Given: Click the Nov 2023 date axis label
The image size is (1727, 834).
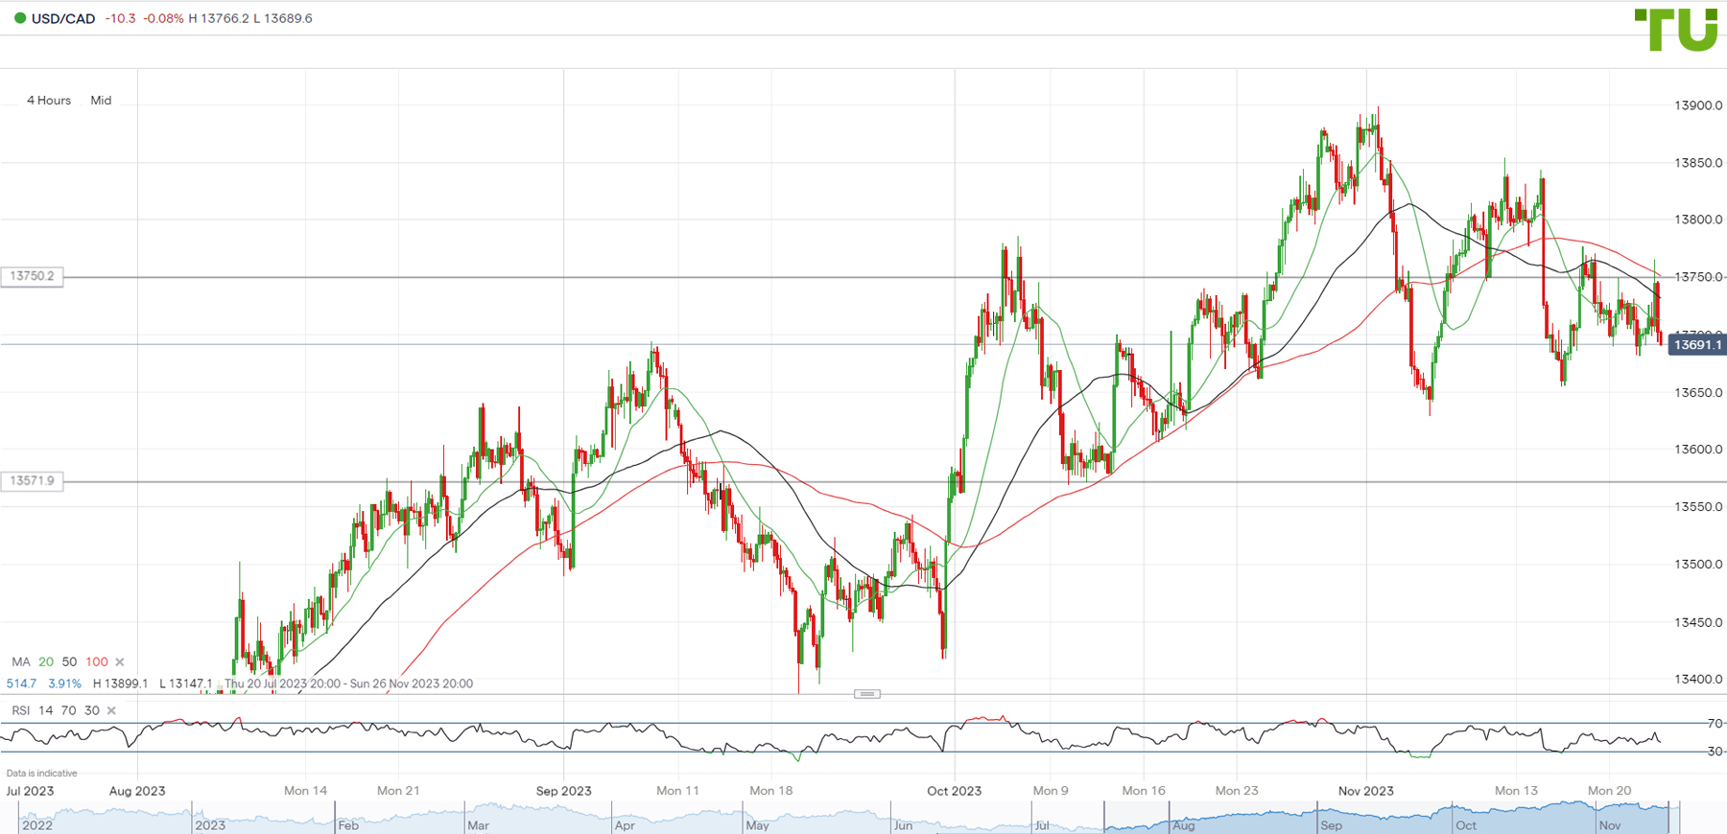Looking at the screenshot, I should click(1365, 791).
